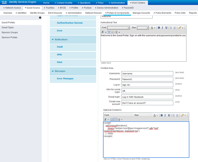
Task: Click font color icon in Optional Content 2 toolbar
Action: pos(154,115)
